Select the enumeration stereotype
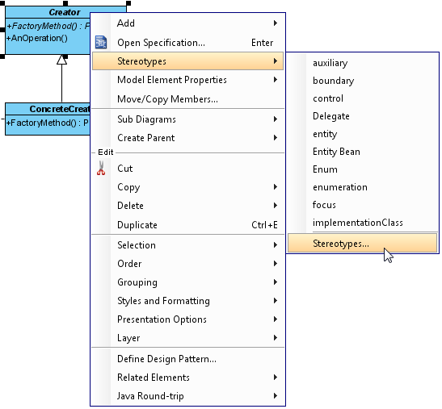The width and height of the screenshot is (442, 409). coord(362,187)
